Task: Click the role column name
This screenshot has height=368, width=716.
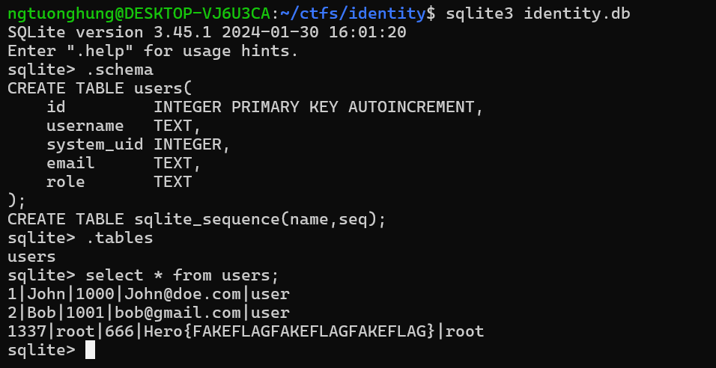Action: pos(66,183)
